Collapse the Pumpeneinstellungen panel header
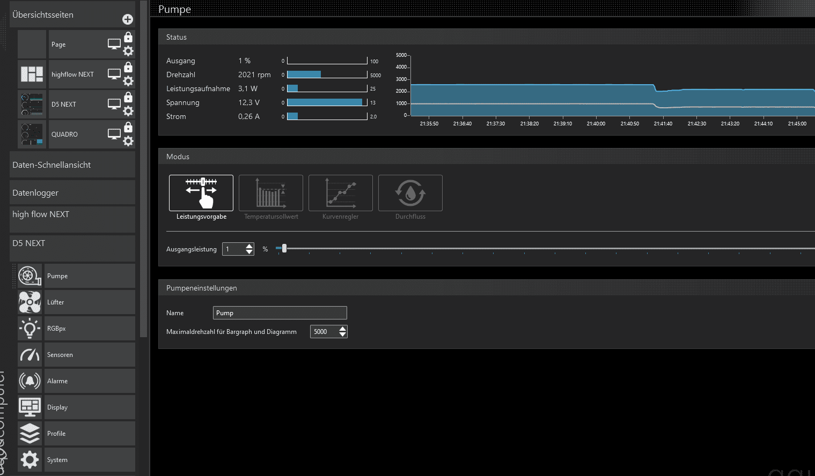815x476 pixels. (487, 288)
